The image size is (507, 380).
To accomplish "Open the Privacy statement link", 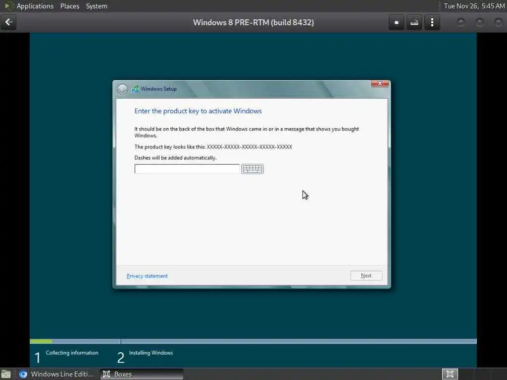I will click(147, 276).
